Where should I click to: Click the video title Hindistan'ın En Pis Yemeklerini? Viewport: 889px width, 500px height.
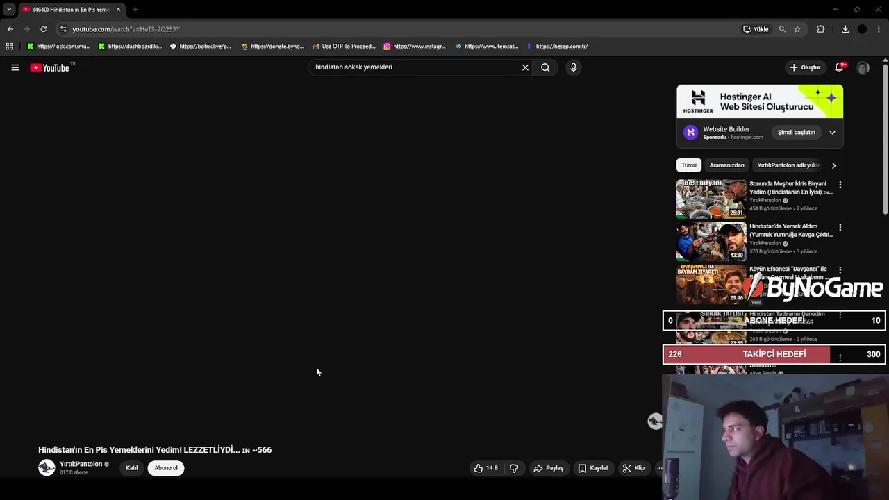point(155,450)
